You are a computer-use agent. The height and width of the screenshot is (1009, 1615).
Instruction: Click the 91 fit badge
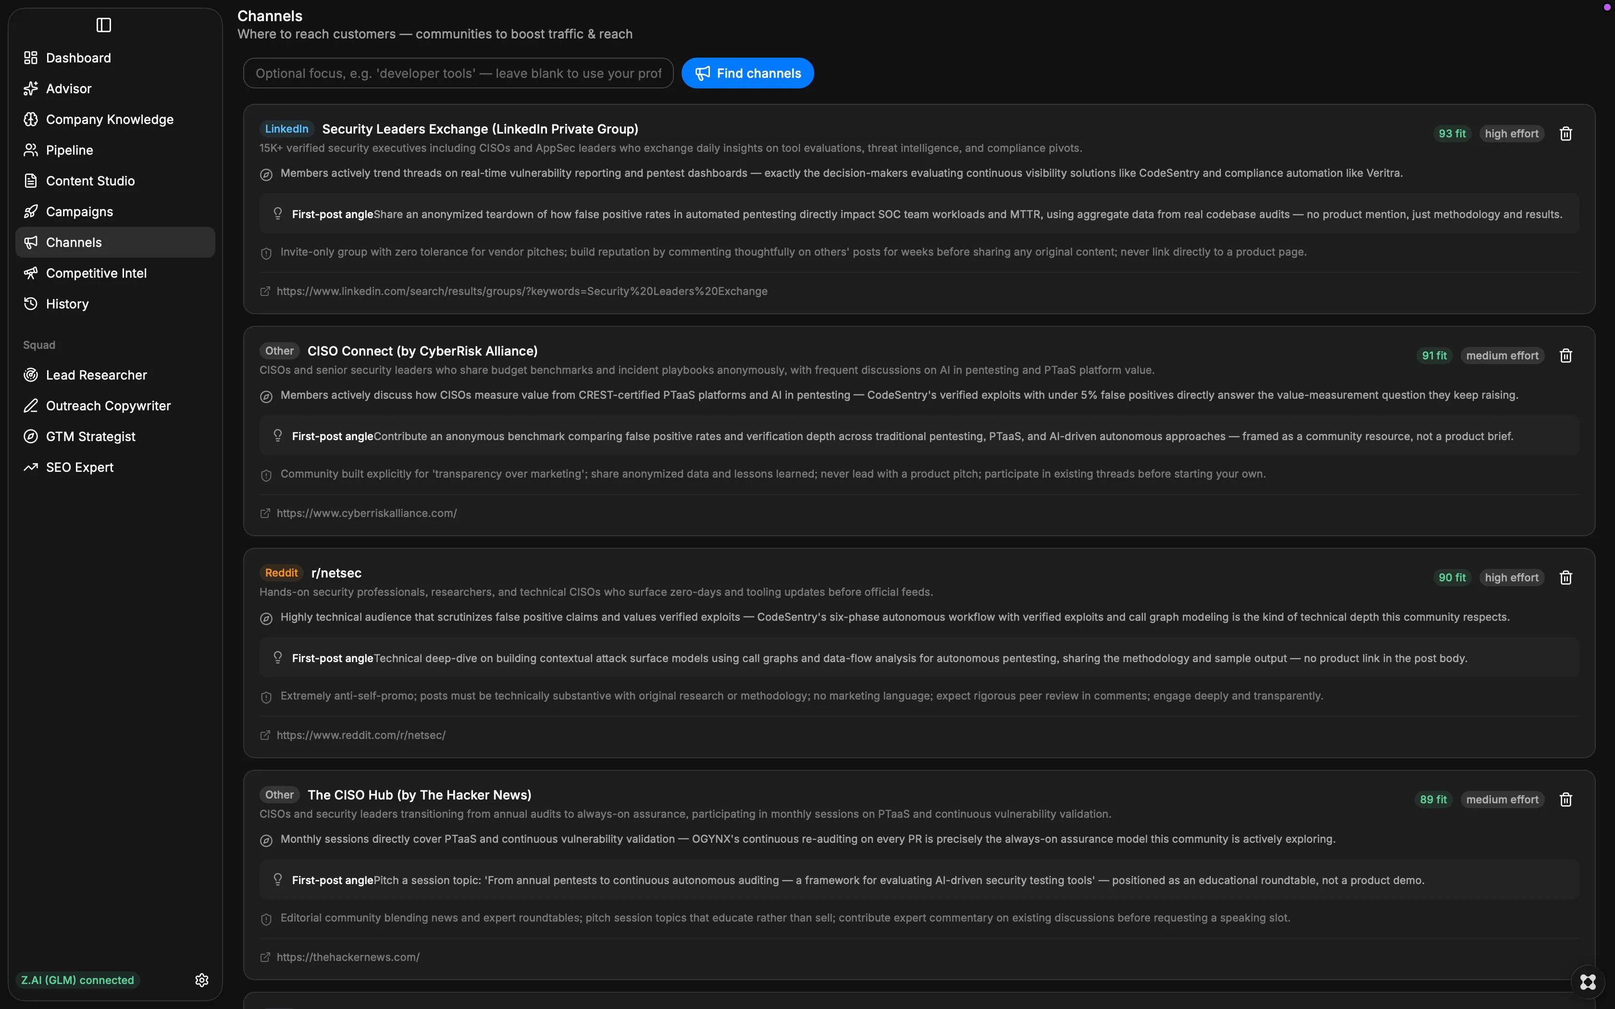click(1434, 356)
